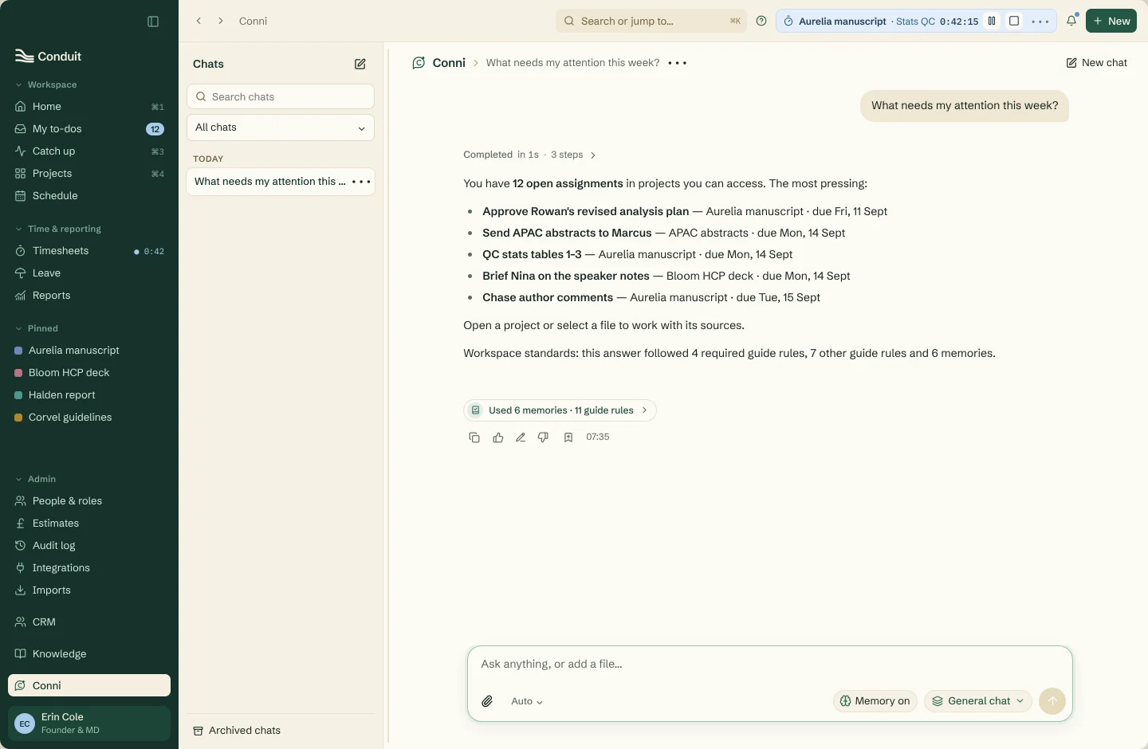Go forward with the right arrow

click(221, 21)
